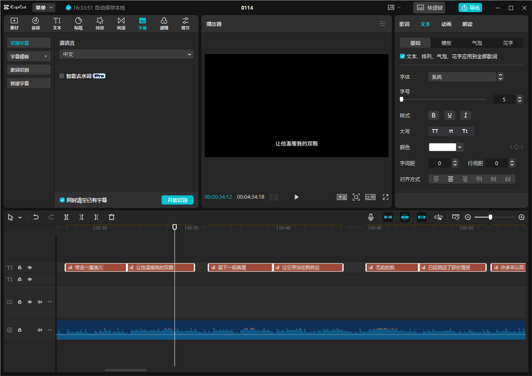Uncheck 同时清空已有字幕 checkbox
This screenshot has height=376, width=532.
coord(62,200)
